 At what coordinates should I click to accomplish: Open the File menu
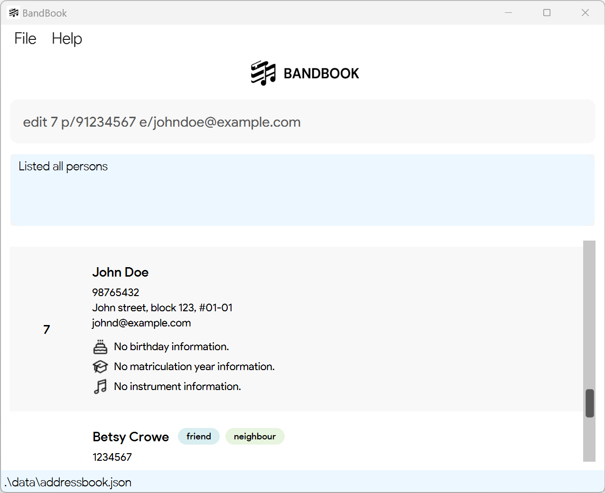[x=25, y=38]
